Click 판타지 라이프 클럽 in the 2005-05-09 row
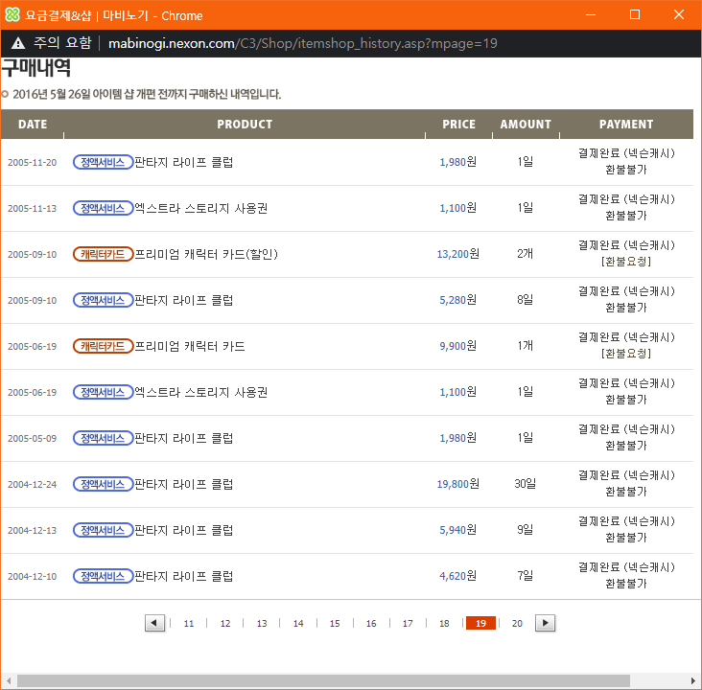 point(184,438)
